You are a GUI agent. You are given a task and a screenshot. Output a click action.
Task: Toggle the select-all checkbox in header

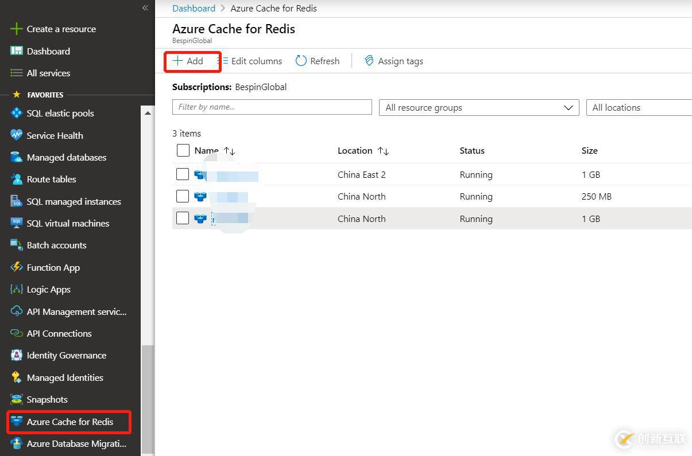(183, 150)
